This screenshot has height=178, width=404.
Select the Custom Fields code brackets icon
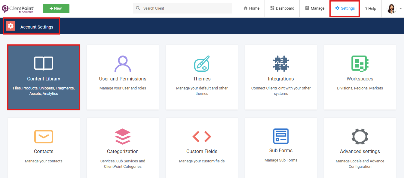pos(202,136)
